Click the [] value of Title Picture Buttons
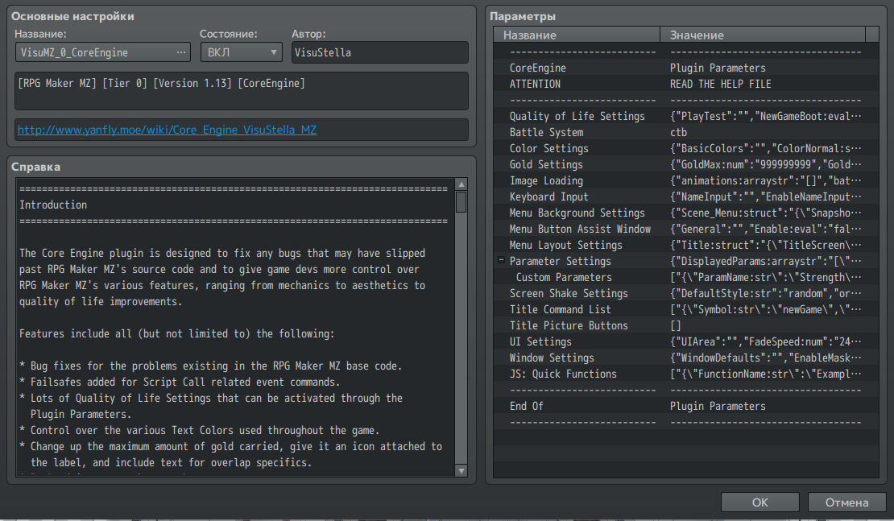 tap(675, 325)
